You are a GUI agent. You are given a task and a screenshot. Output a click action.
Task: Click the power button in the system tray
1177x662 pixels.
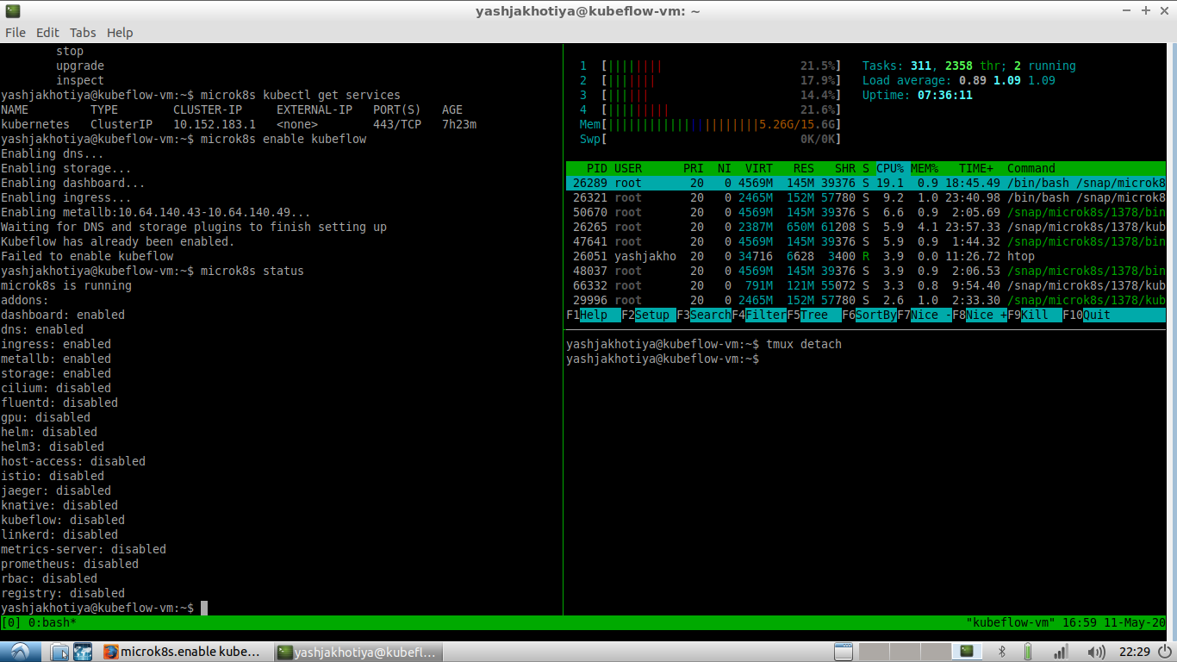pyautogui.click(x=1165, y=653)
